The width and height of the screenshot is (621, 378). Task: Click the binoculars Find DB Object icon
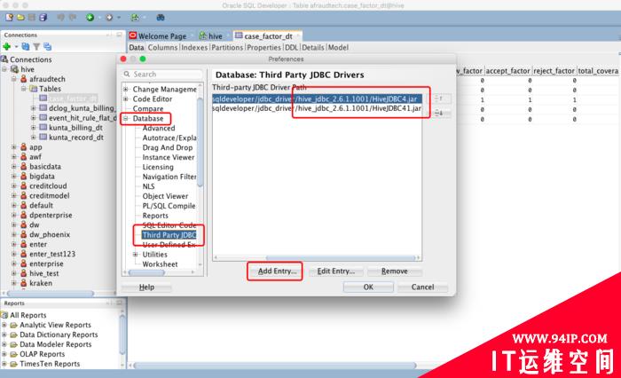[x=161, y=17]
